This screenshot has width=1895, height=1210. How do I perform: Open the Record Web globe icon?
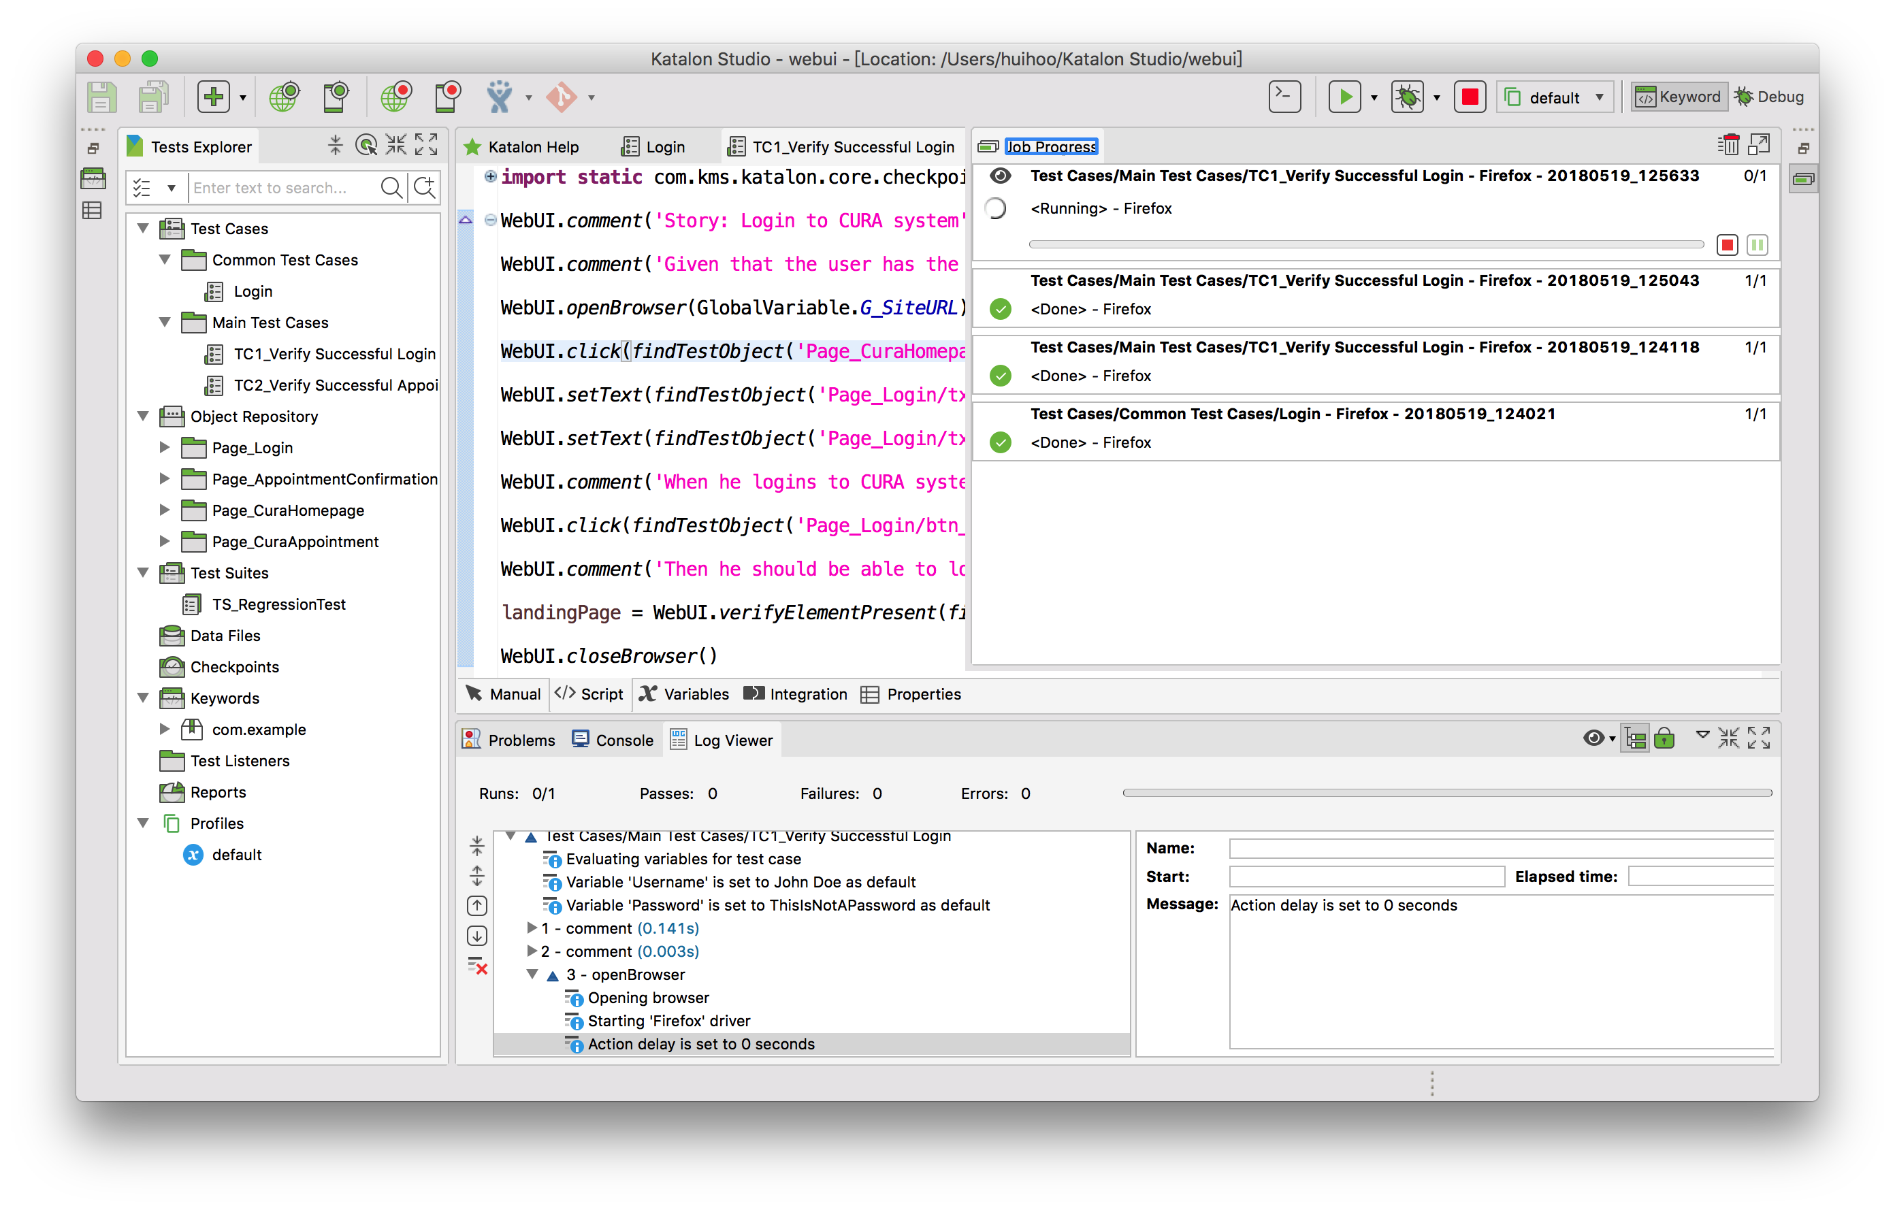pyautogui.click(x=396, y=97)
